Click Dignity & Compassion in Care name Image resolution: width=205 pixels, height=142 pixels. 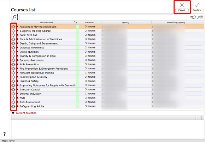(38, 56)
